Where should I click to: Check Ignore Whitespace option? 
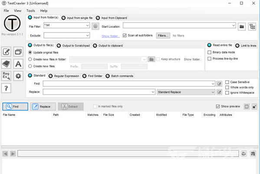click(227, 92)
